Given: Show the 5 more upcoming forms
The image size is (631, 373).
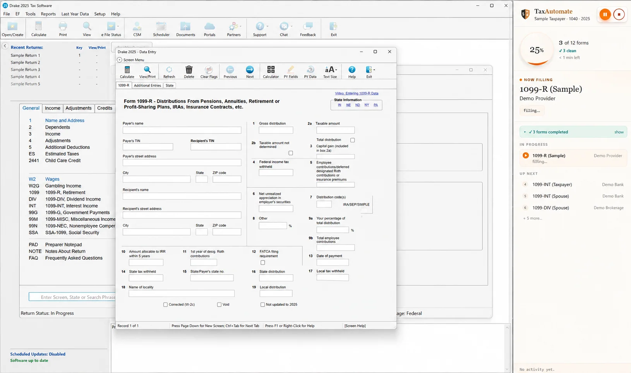Looking at the screenshot, I should coord(533,218).
